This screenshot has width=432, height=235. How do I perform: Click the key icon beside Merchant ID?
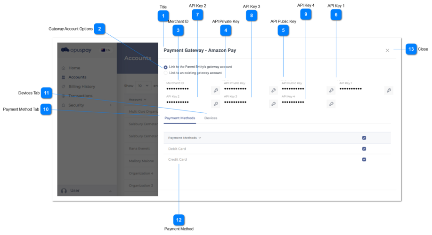tap(215, 90)
